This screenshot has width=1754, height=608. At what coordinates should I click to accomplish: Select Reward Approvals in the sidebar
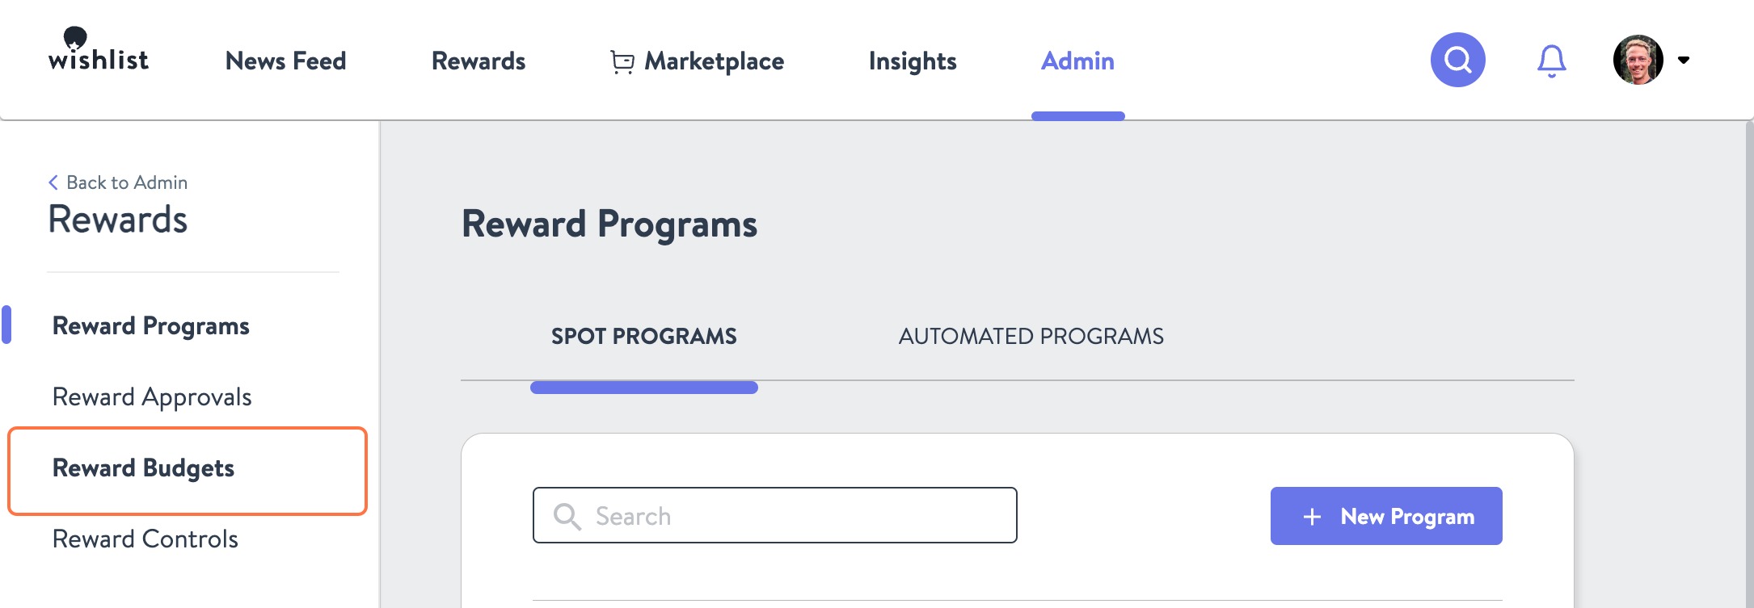(x=152, y=396)
